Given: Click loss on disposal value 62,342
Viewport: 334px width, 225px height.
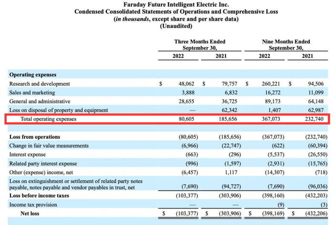Looking at the screenshot, I should click(230, 110).
